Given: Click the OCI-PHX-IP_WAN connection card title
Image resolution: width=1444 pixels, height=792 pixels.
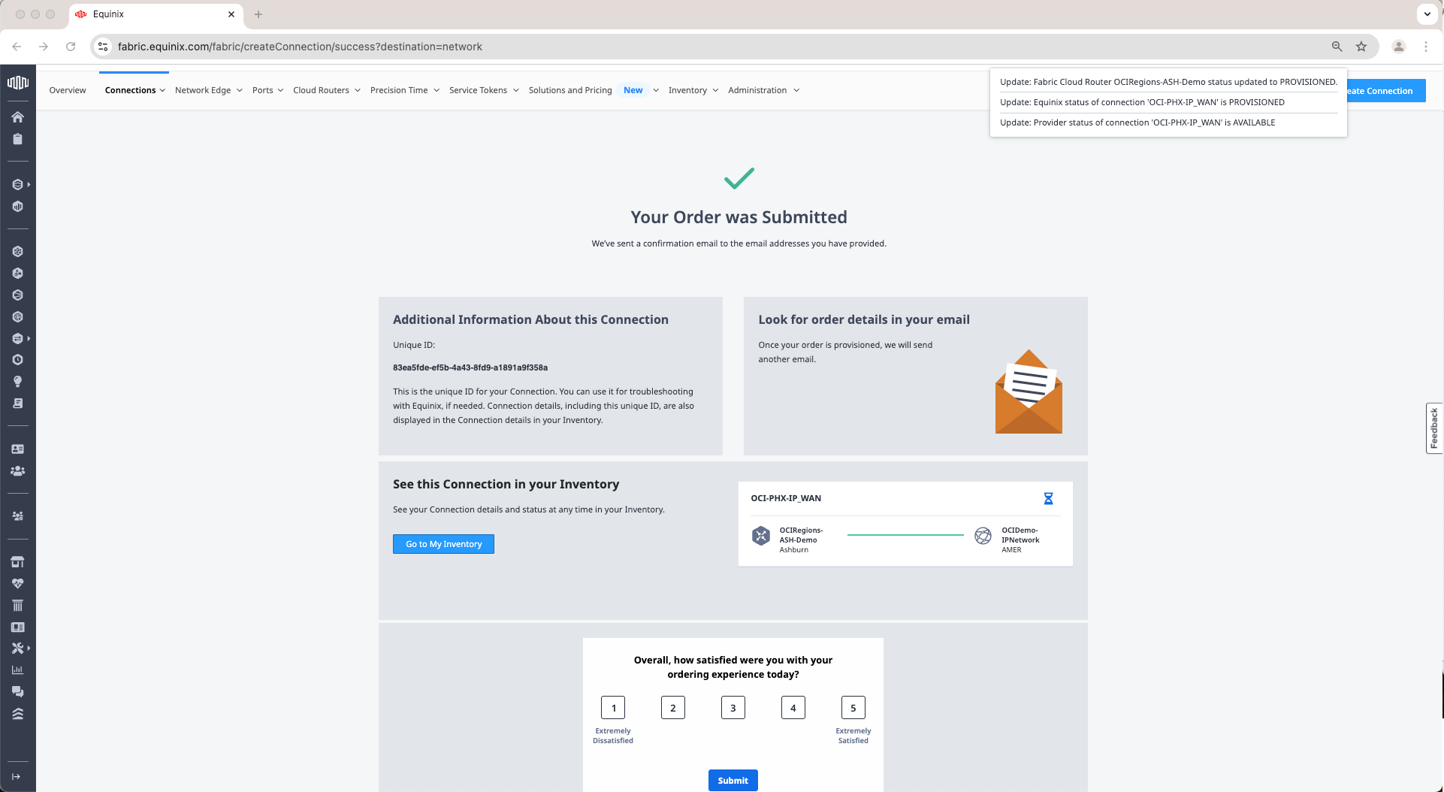Looking at the screenshot, I should (x=786, y=498).
